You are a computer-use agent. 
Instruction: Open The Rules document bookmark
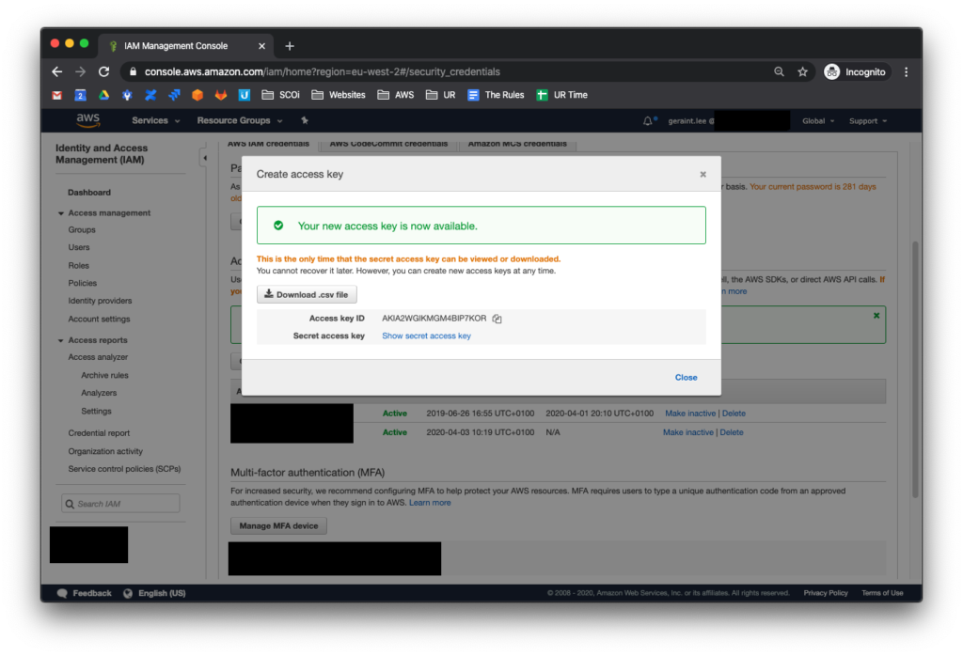tap(496, 95)
